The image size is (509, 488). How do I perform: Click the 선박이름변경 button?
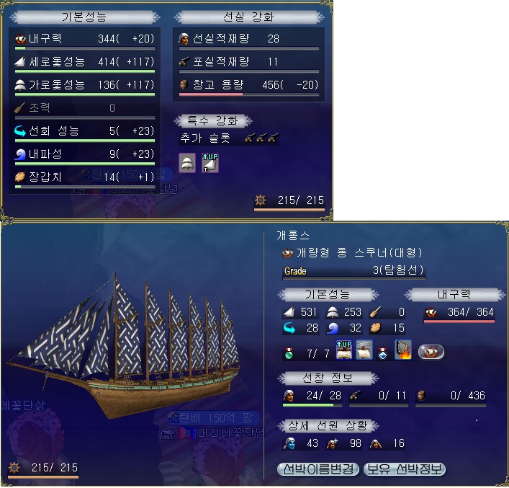click(x=318, y=469)
